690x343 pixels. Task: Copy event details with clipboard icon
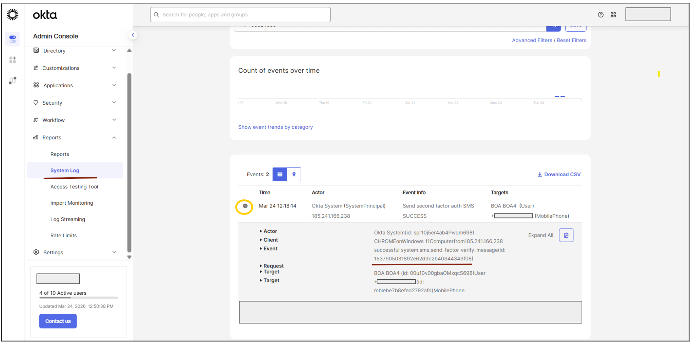point(566,235)
